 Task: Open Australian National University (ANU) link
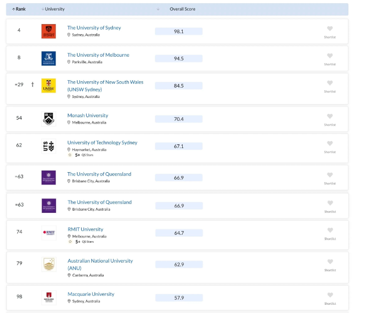click(100, 264)
